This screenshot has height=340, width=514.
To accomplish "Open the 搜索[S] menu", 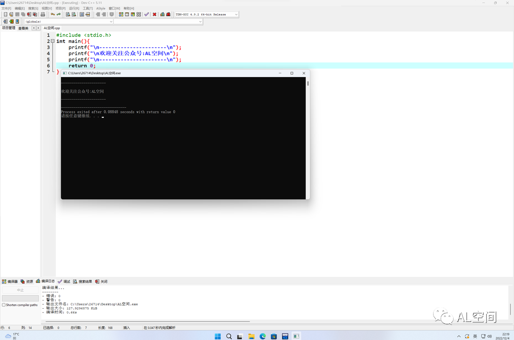I will tap(33, 8).
